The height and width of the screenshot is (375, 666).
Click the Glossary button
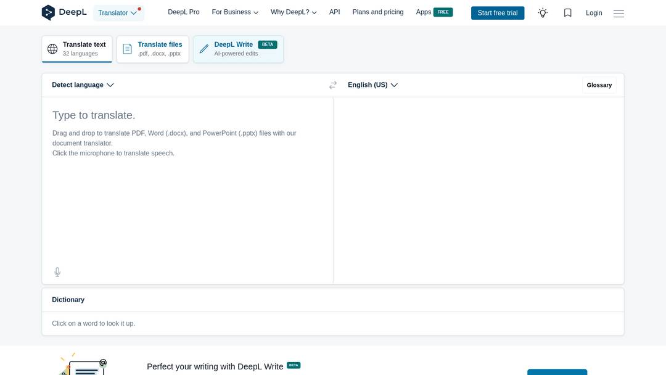pos(599,85)
